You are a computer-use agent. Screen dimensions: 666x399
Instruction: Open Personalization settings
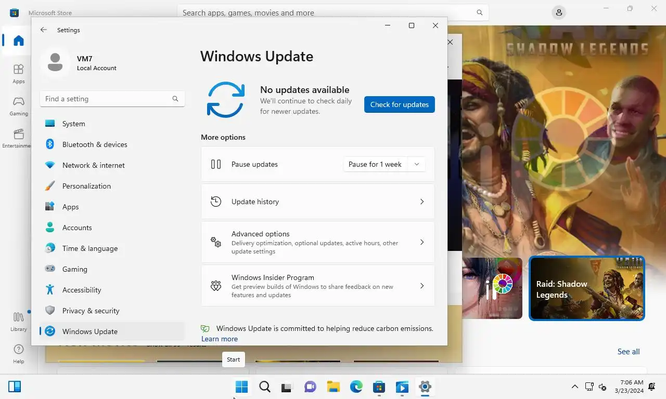pos(112,186)
